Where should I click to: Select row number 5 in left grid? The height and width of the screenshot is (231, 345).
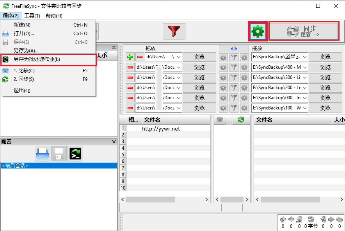pyautogui.click(x=123, y=154)
